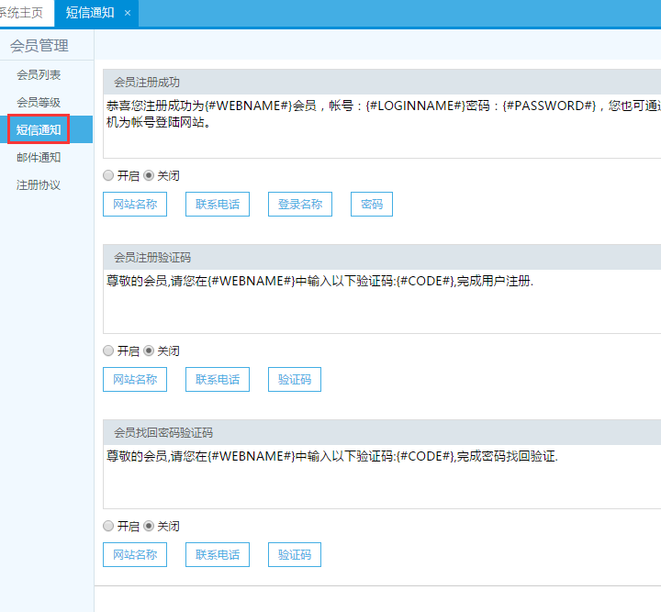Image resolution: width=661 pixels, height=612 pixels.
Task: Insert 密码 tag in 会员注册成功 template
Action: [x=372, y=205]
